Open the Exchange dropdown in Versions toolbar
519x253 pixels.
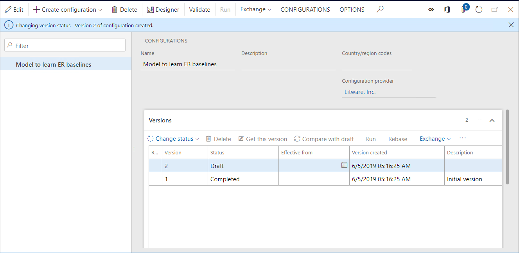pyautogui.click(x=435, y=138)
